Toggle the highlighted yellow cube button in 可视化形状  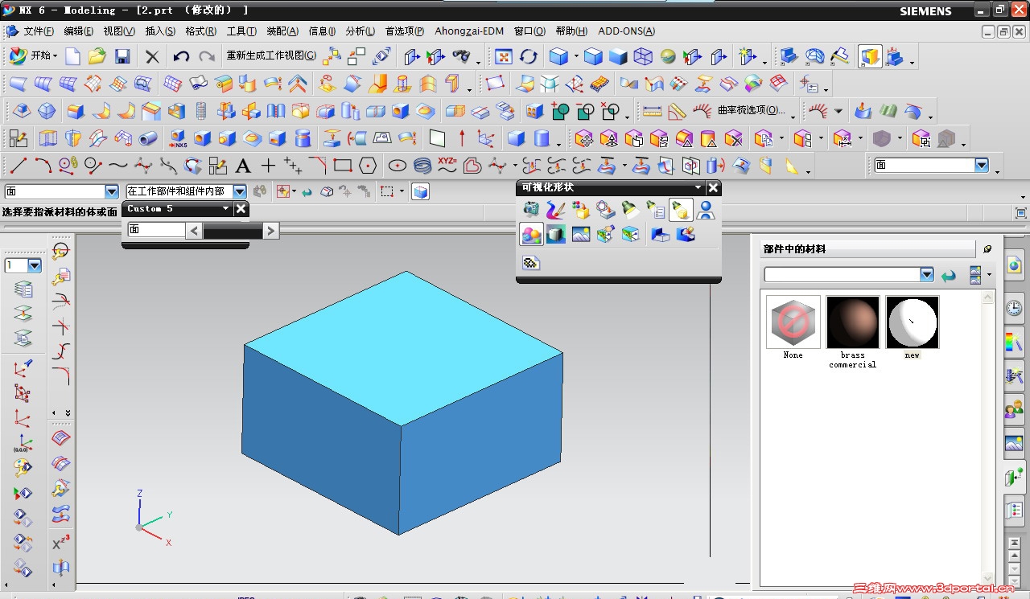[681, 210]
